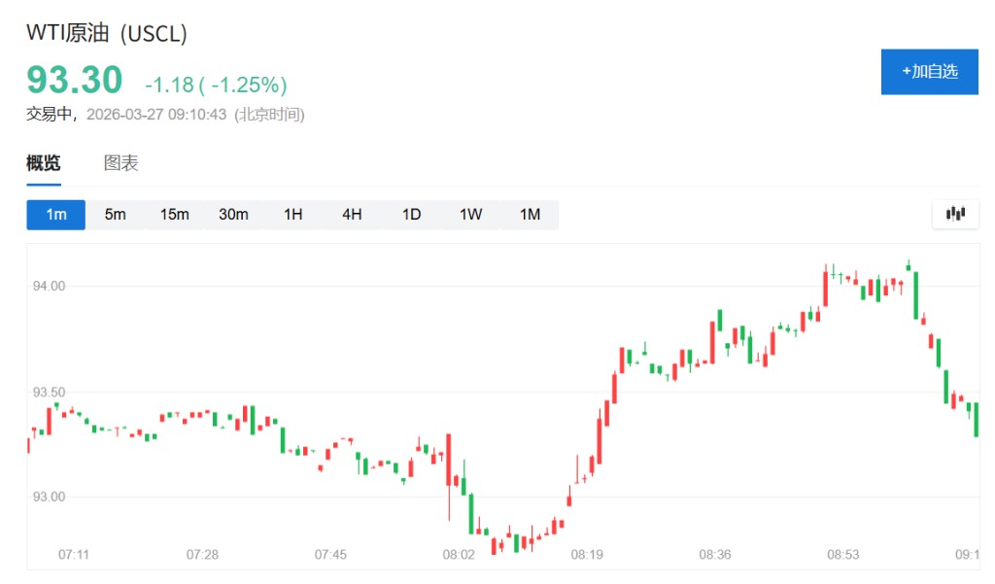Switch to the 概览 overview tab
The height and width of the screenshot is (584, 995).
44,163
